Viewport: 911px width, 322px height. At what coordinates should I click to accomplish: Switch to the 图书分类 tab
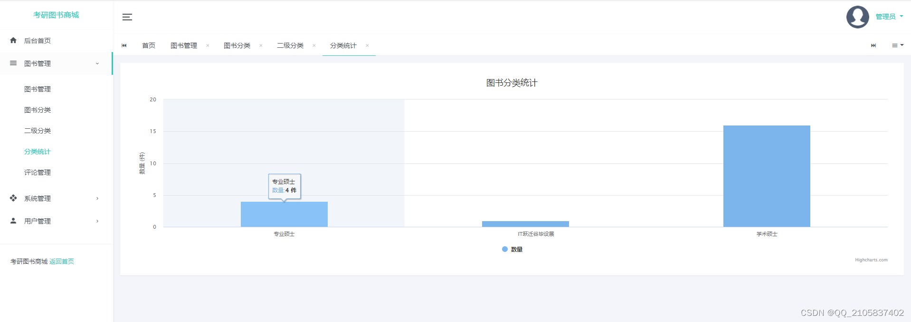(237, 45)
